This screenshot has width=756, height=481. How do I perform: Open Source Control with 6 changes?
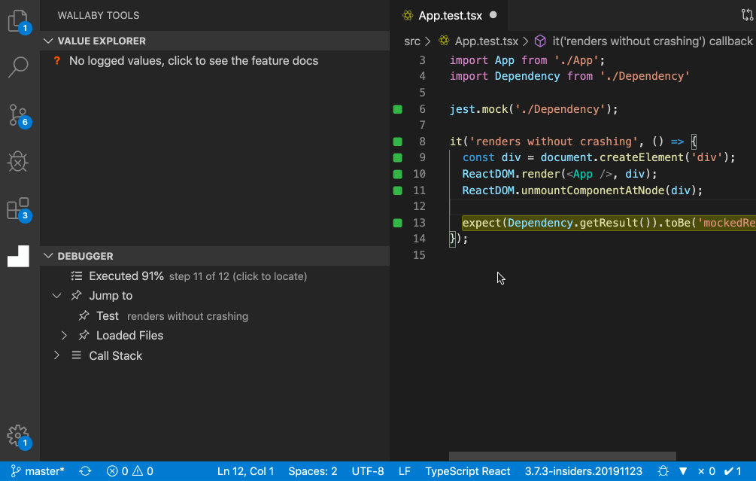tap(19, 114)
